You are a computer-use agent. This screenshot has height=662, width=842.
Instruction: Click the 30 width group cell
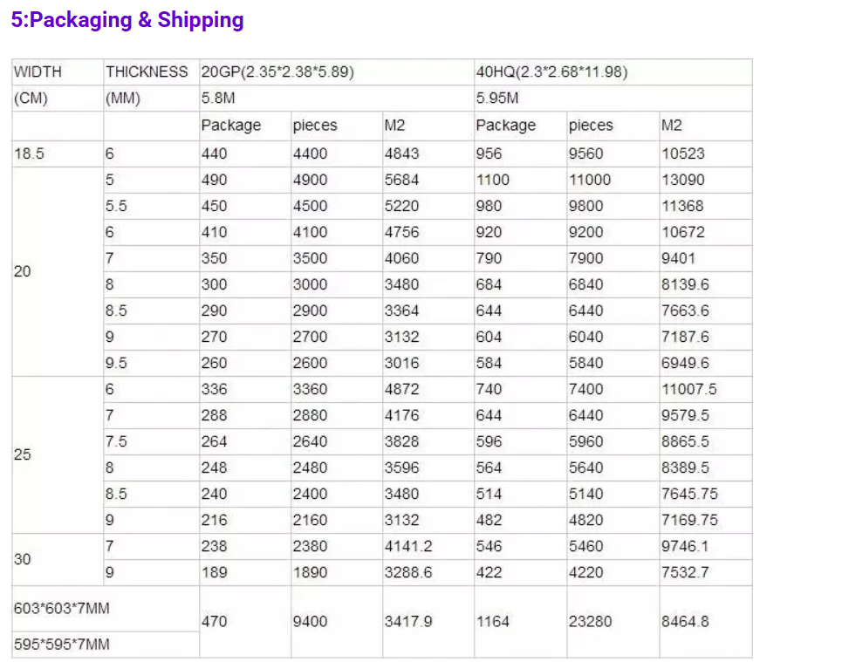58,559
